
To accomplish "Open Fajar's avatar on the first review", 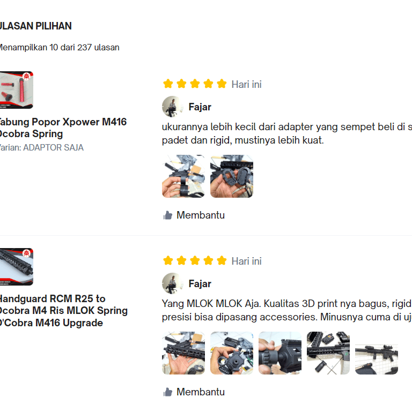I will pos(172,107).
